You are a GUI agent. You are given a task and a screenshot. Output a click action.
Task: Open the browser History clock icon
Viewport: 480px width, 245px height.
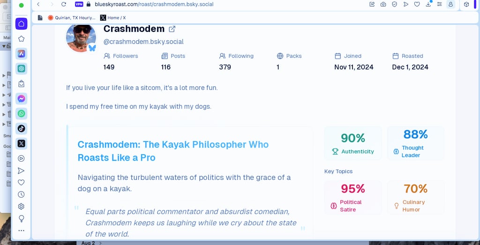tap(21, 194)
